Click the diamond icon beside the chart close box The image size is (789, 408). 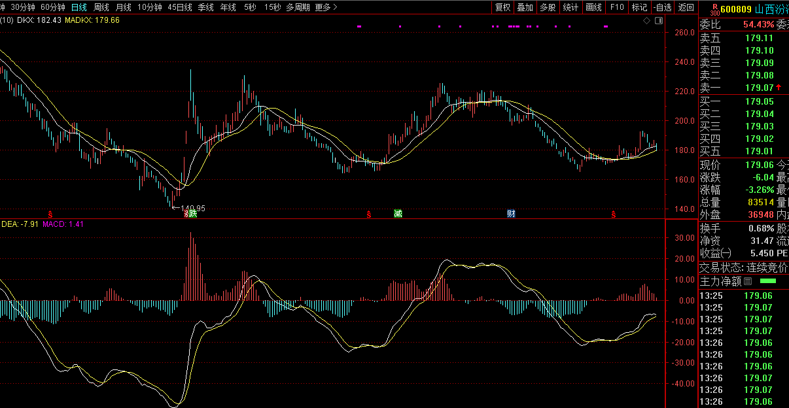[647, 21]
